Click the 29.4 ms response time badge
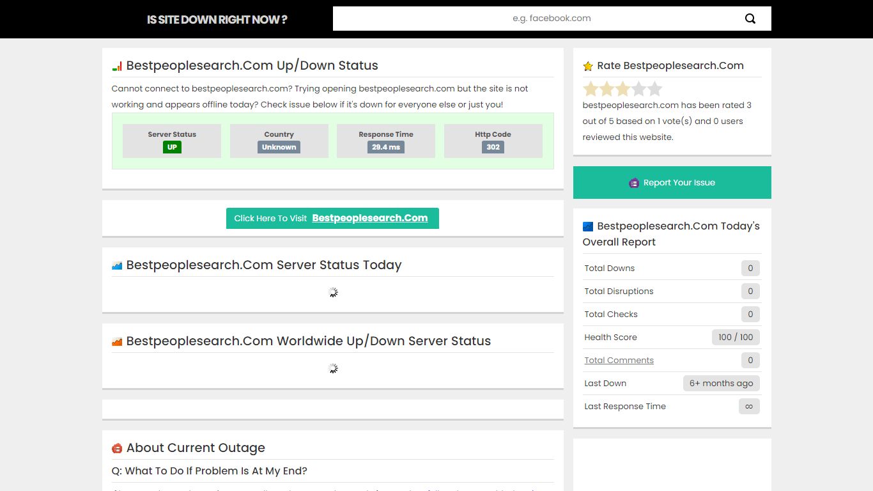 pos(386,147)
